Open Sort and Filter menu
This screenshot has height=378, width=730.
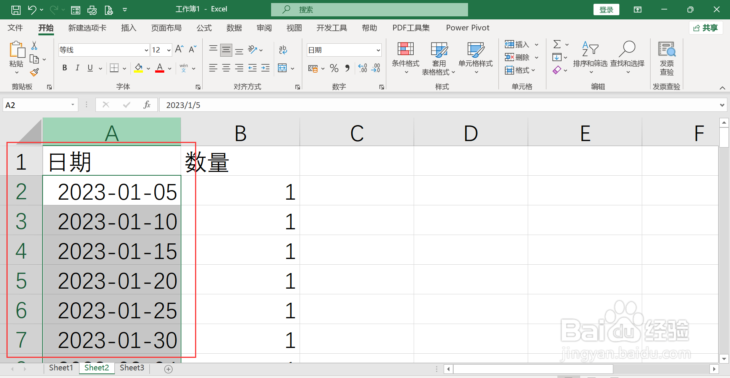(x=590, y=58)
